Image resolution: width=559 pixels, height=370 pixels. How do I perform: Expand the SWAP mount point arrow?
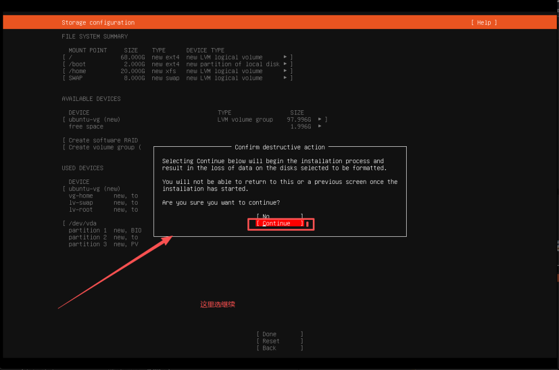click(286, 78)
